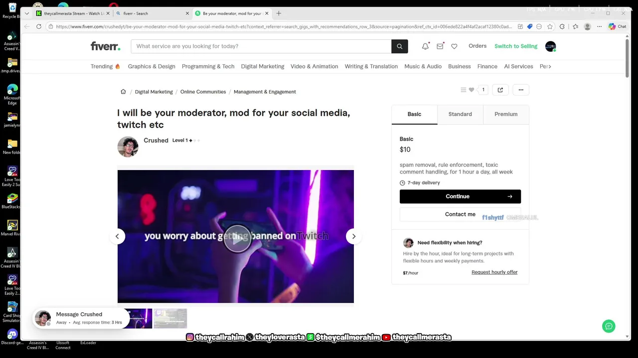Open Copilot Chat button
Screen dimensions: 638x358
coord(617,26)
